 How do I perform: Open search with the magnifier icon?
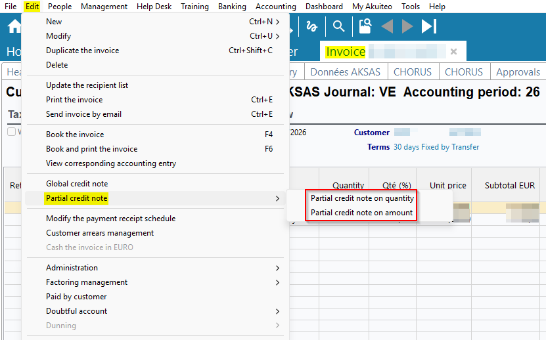338,26
